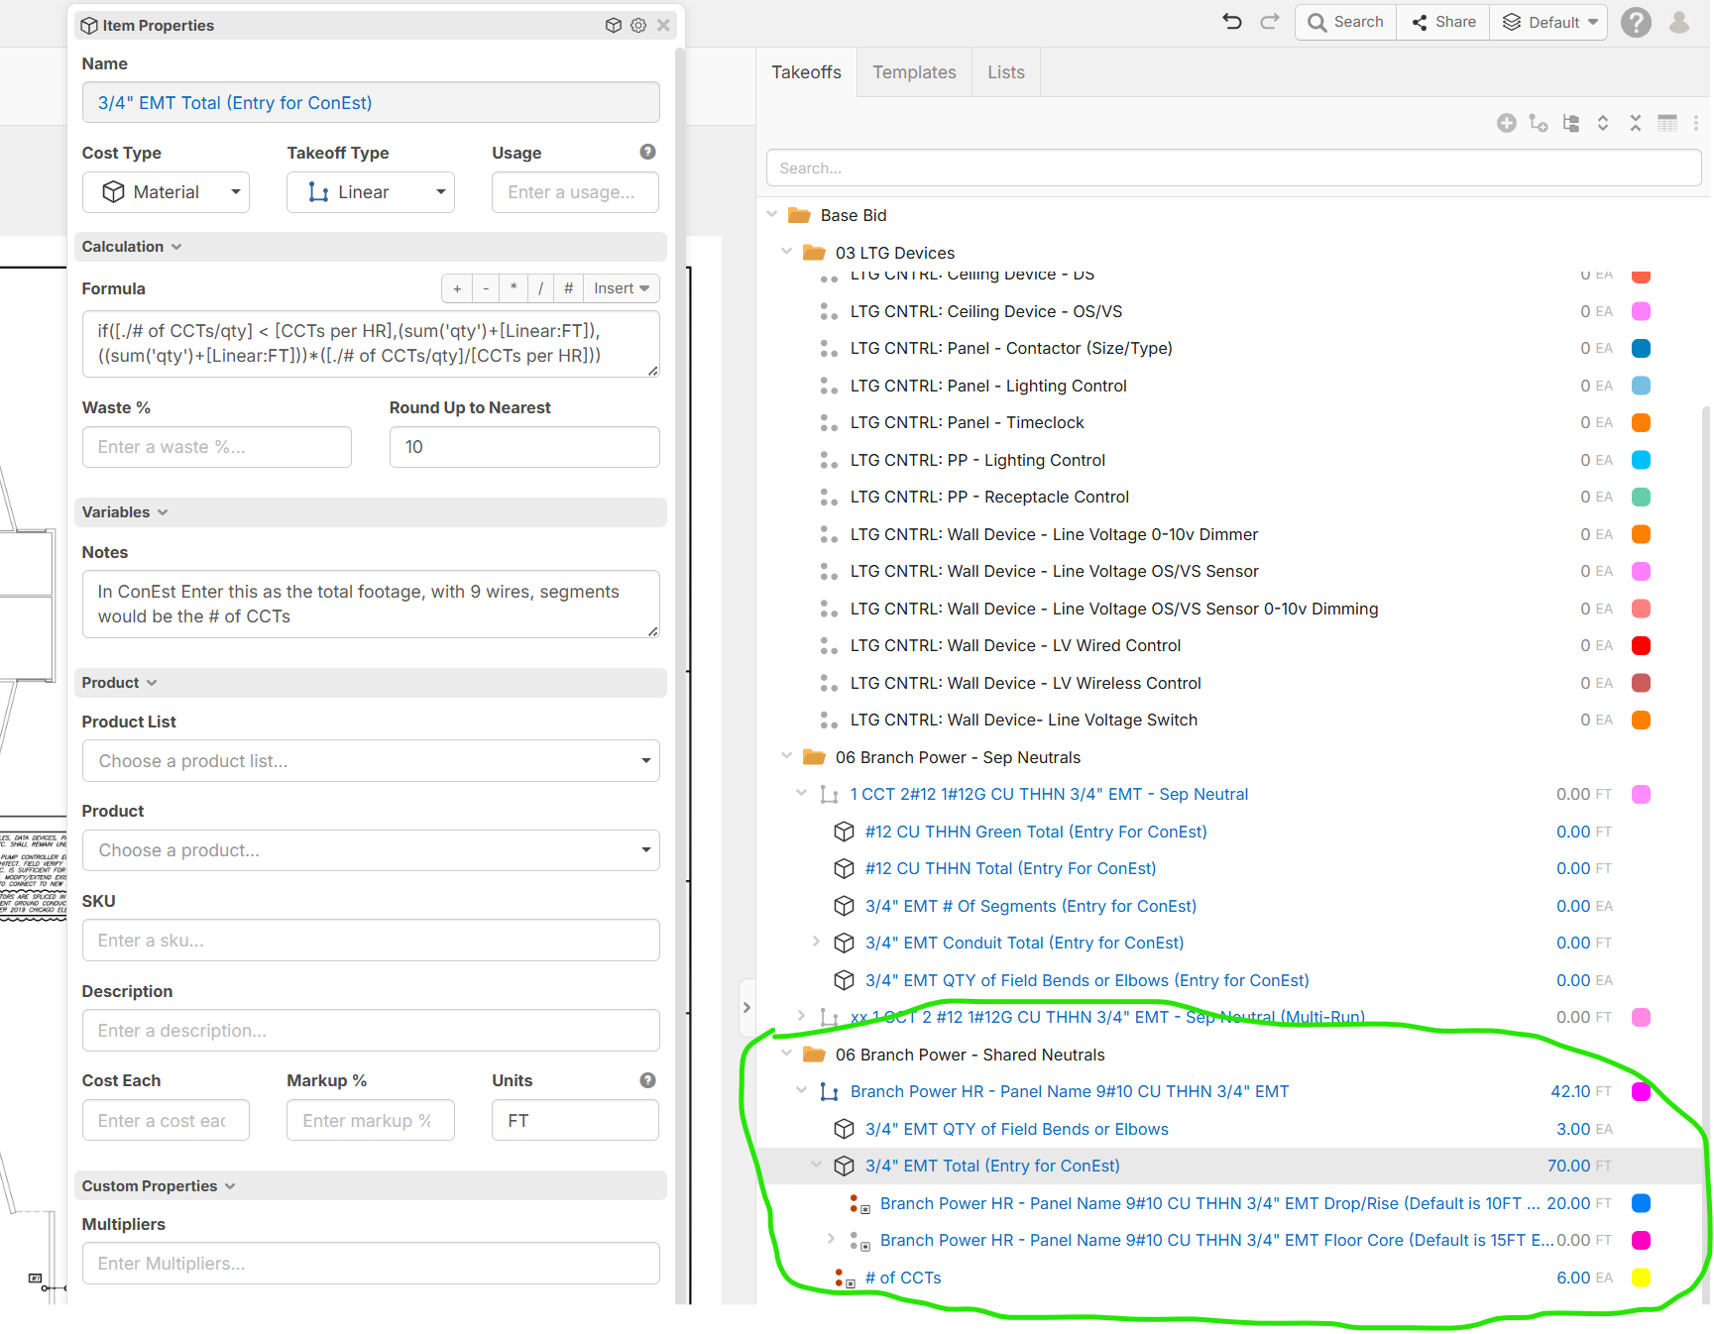Click yellow color swatch for # of CCTs
This screenshot has height=1334, width=1714.
tap(1641, 1278)
